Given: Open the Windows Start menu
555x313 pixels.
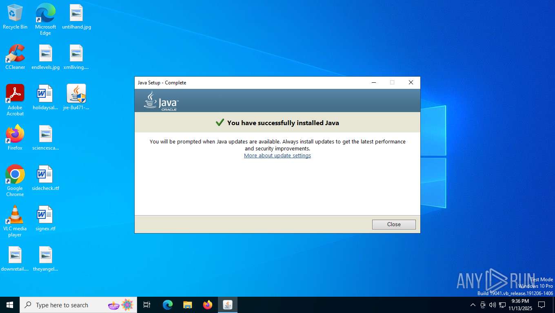Looking at the screenshot, I should pyautogui.click(x=10, y=305).
